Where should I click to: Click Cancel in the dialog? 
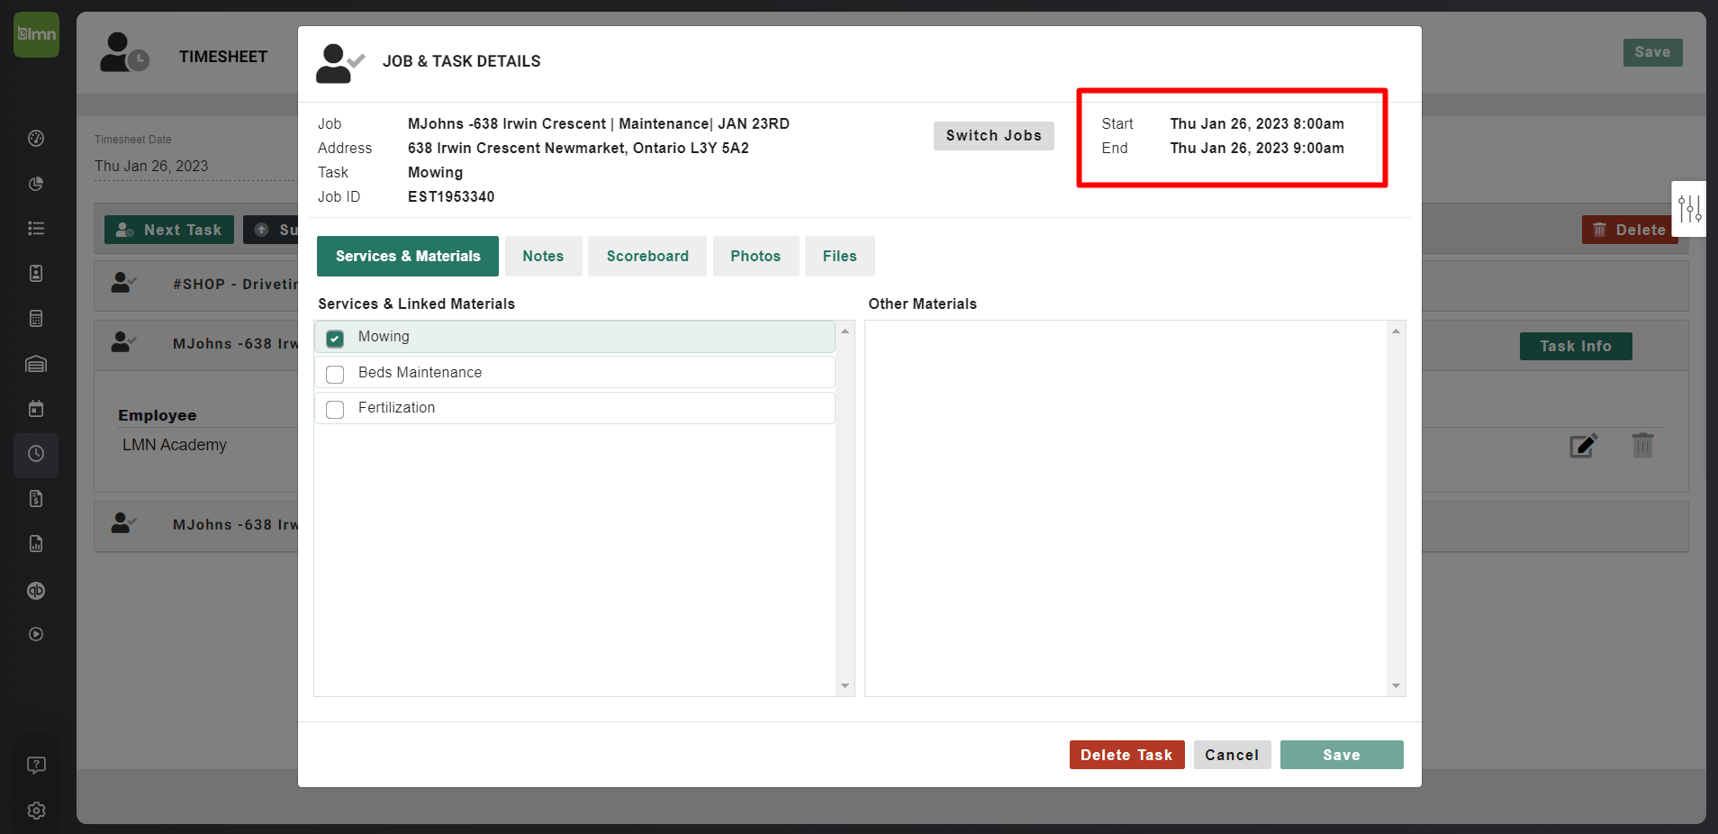tap(1232, 755)
